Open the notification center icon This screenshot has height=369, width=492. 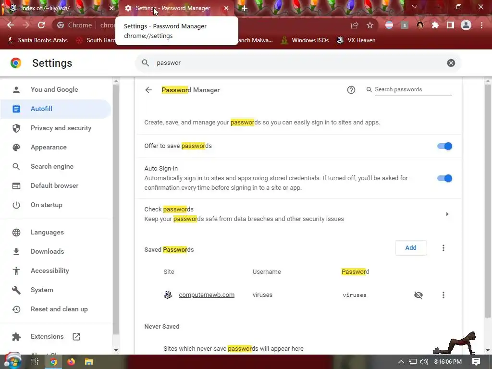pyautogui.click(x=476, y=362)
